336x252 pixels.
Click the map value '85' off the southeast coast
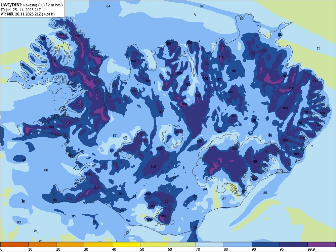(265, 193)
